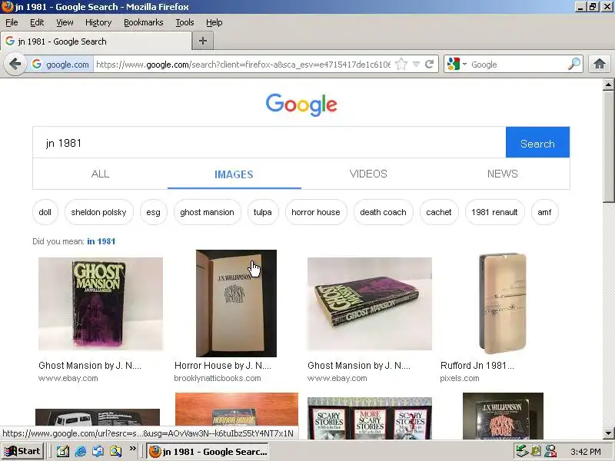Open the Rufford Jn 1981 phone case thumbnail
Image resolution: width=615 pixels, height=461 pixels.
click(x=503, y=303)
